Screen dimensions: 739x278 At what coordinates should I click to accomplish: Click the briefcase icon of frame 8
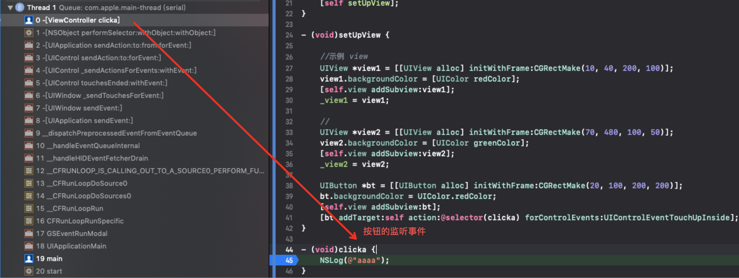pos(29,120)
